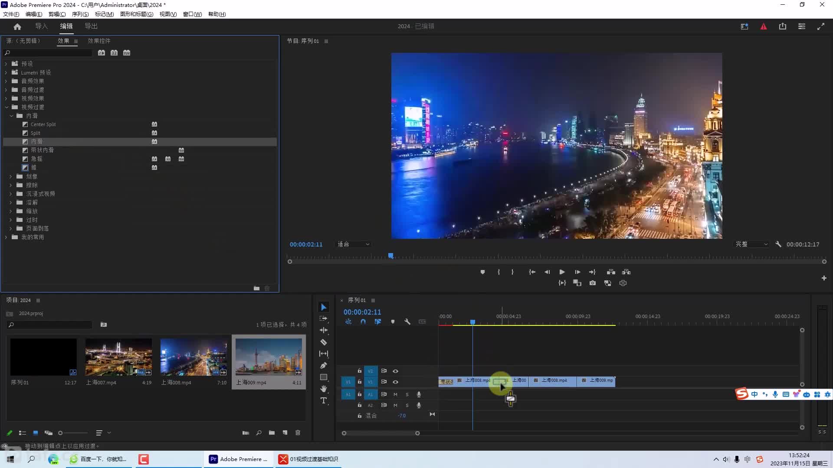
Task: Select the Slip tool
Action: pos(324,354)
